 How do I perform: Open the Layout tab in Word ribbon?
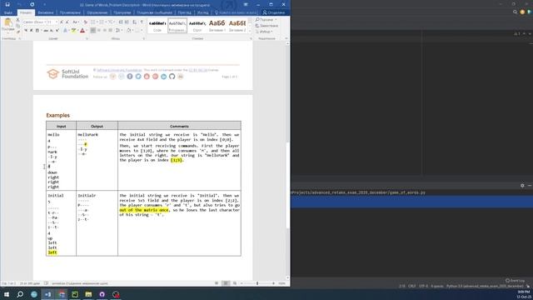coord(97,12)
